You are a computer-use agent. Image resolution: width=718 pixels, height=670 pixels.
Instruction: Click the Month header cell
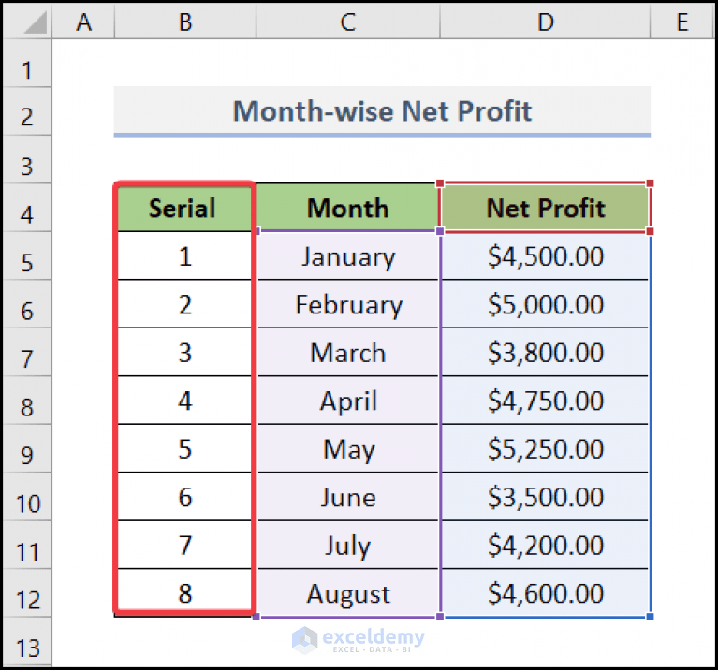click(347, 208)
